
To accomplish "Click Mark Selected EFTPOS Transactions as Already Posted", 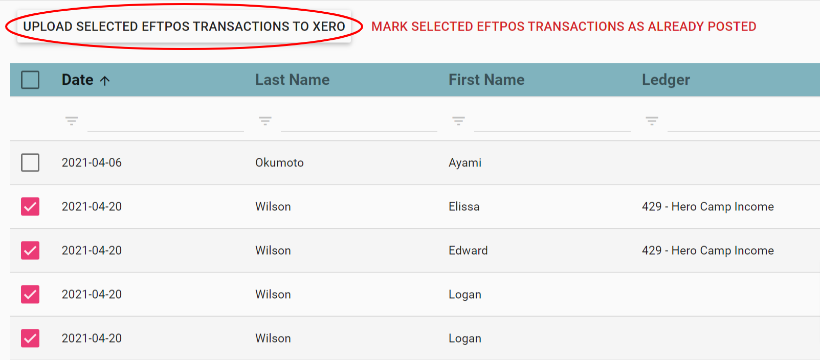I will pyautogui.click(x=564, y=27).
